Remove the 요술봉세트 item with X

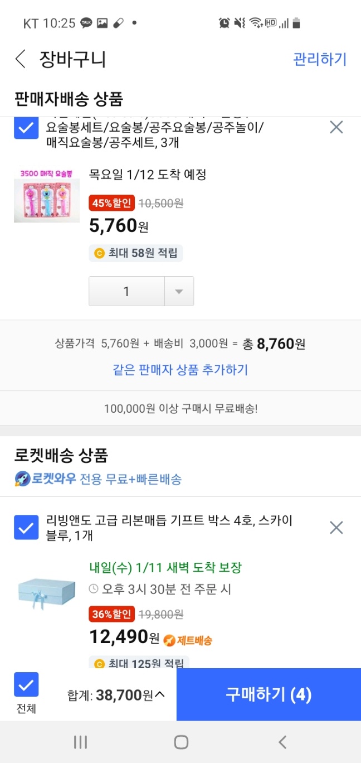(x=336, y=128)
